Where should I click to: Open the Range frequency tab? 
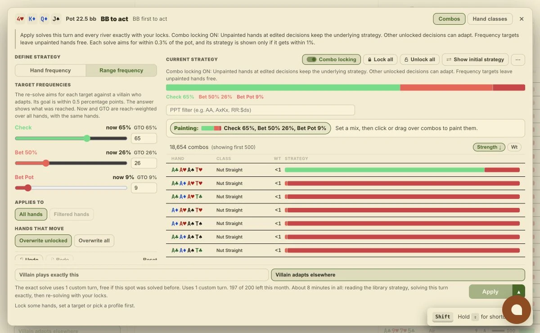click(x=121, y=70)
